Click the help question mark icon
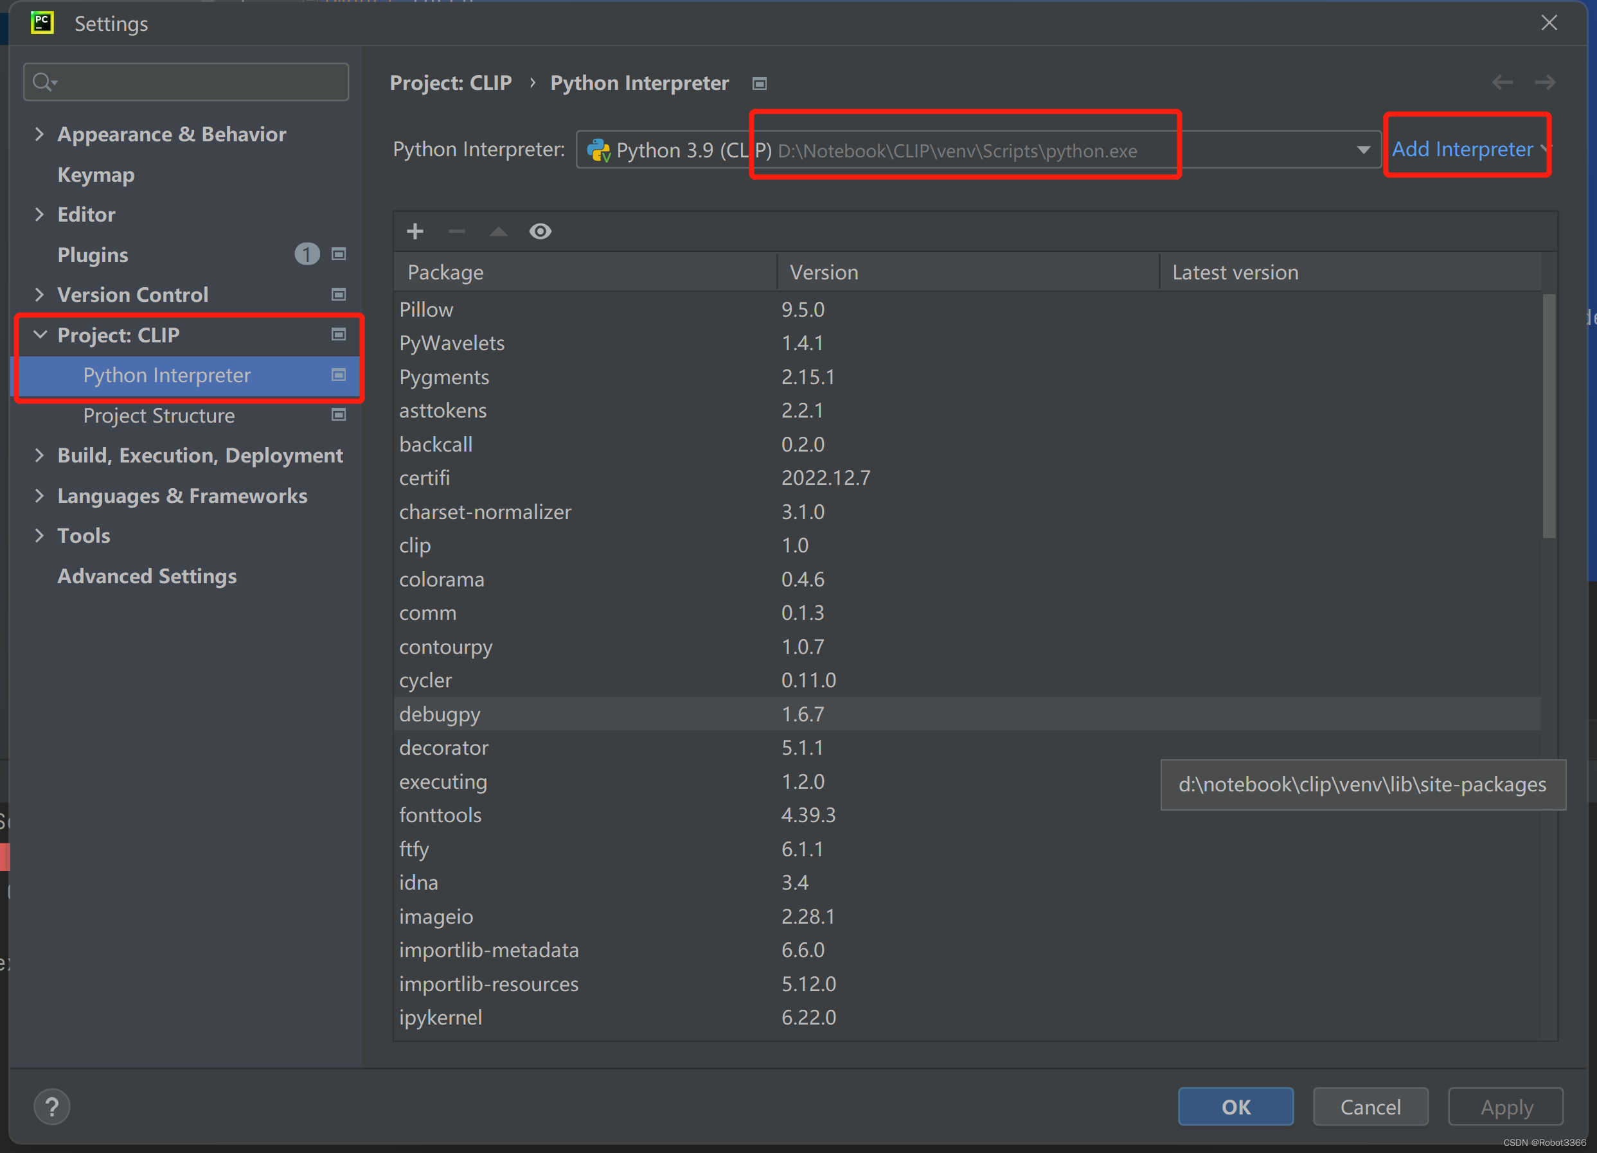 pos(52,1107)
